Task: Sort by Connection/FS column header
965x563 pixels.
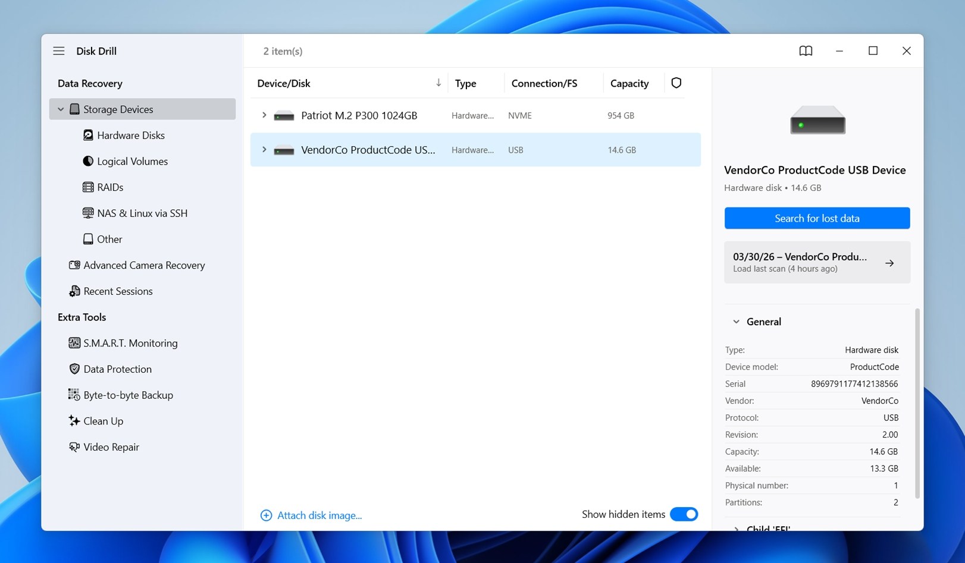Action: tap(544, 83)
